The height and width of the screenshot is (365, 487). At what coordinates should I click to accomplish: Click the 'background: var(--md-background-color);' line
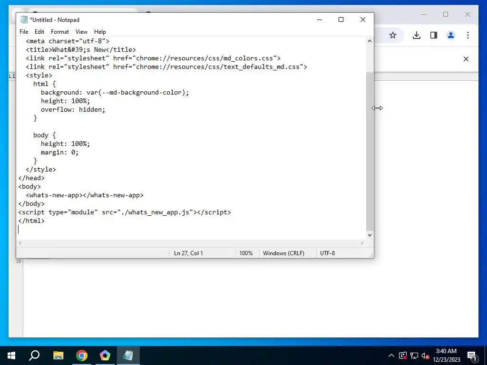115,93
